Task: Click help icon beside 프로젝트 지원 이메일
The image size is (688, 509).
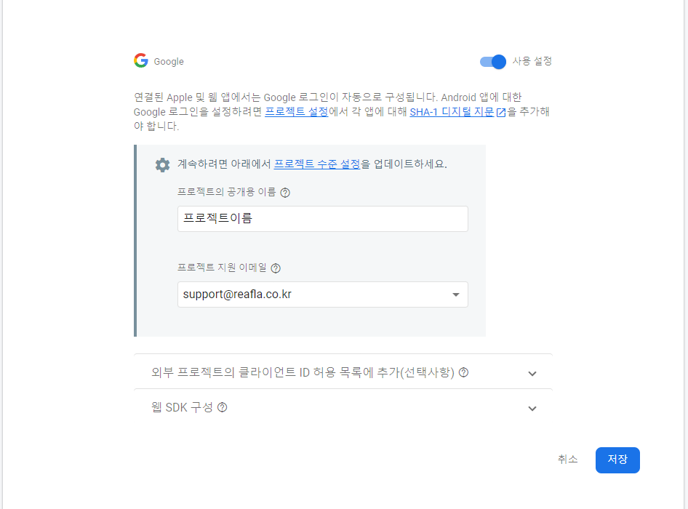Action: (276, 268)
